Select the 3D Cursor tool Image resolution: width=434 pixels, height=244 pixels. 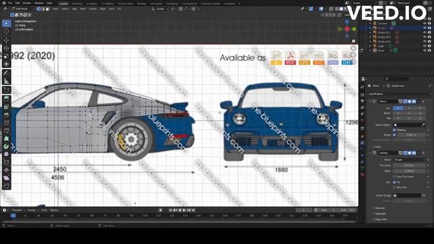click(x=6, y=32)
